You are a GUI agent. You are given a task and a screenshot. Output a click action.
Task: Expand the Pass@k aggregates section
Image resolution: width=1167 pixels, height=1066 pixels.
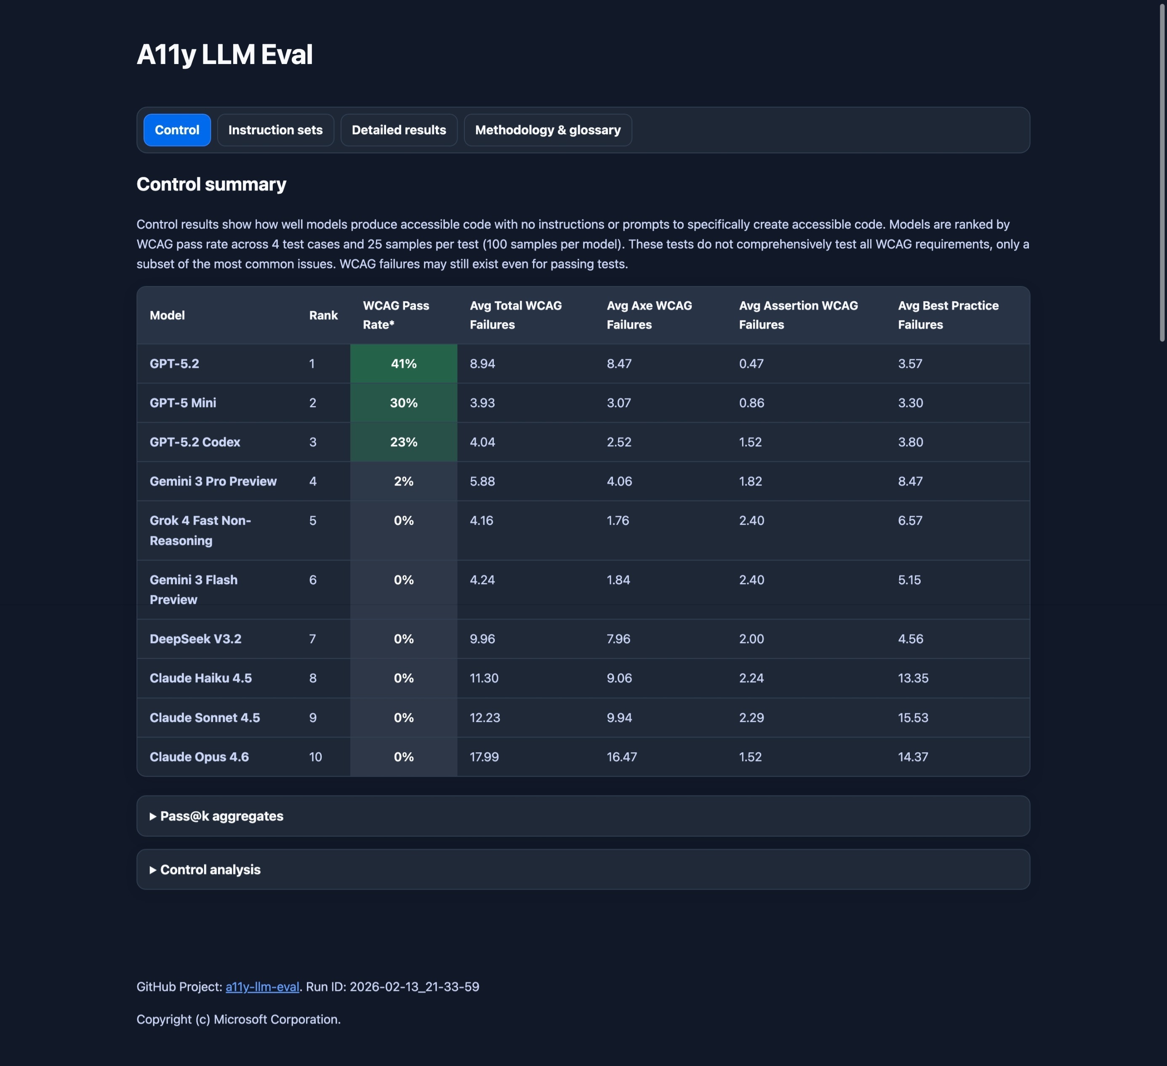click(583, 816)
